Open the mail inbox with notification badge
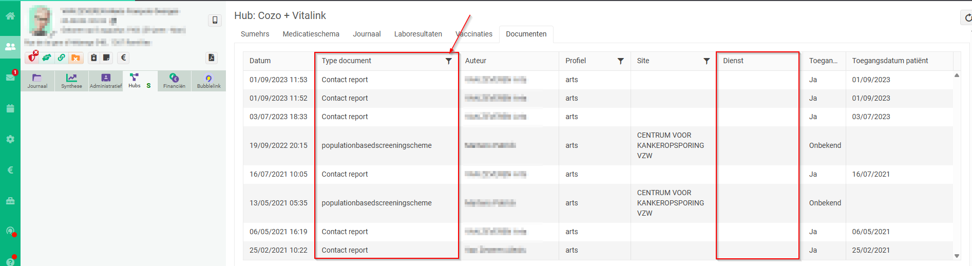Screen dimensions: 972x266 (x=10, y=77)
